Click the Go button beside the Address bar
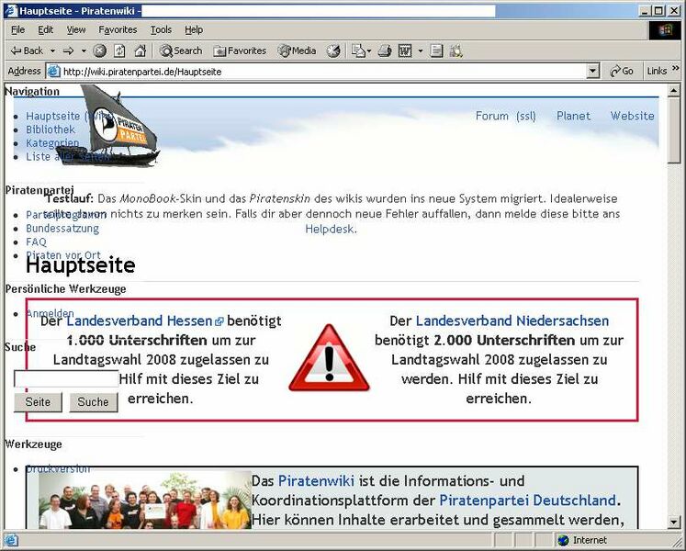 point(622,71)
